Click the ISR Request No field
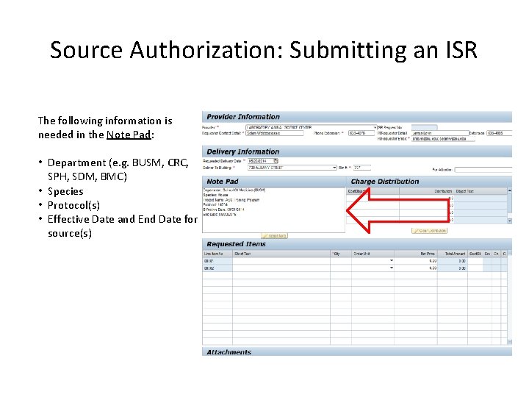This screenshot has width=529, height=397. (424, 128)
